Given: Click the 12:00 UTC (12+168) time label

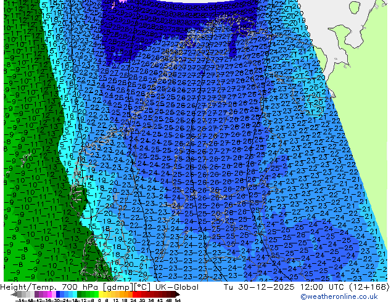Looking at the screenshot, I should pos(345,287).
